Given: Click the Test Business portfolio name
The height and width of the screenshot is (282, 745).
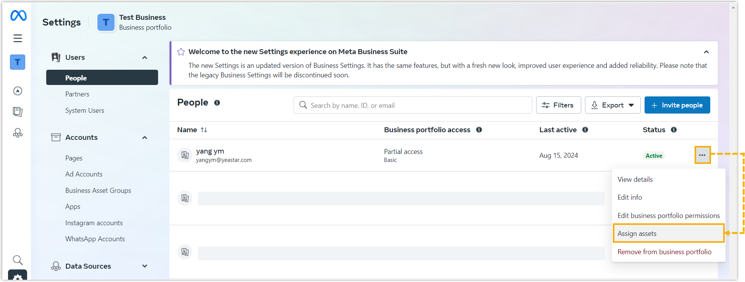Looking at the screenshot, I should (x=142, y=18).
